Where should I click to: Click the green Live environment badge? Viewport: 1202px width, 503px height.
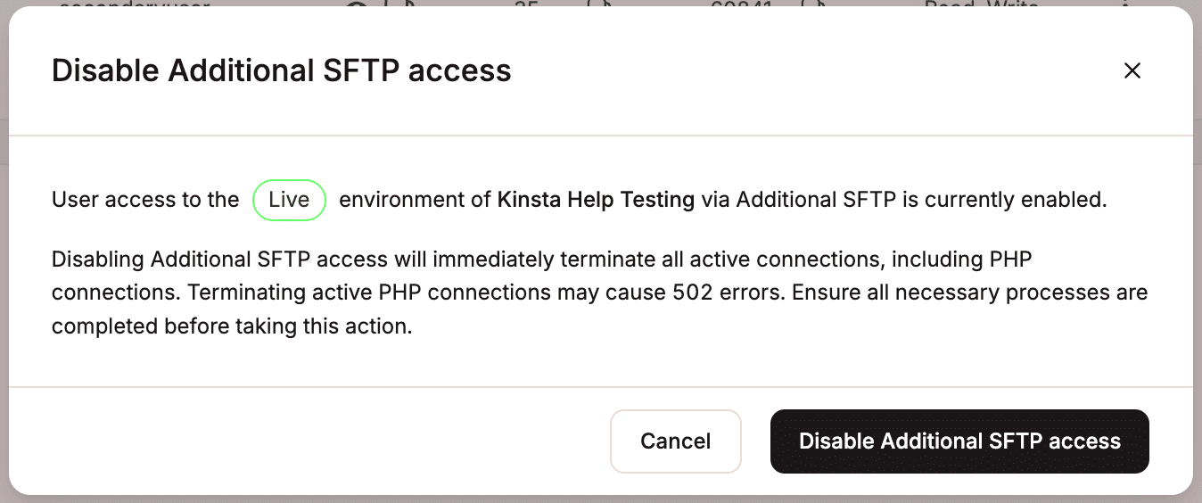tap(289, 200)
